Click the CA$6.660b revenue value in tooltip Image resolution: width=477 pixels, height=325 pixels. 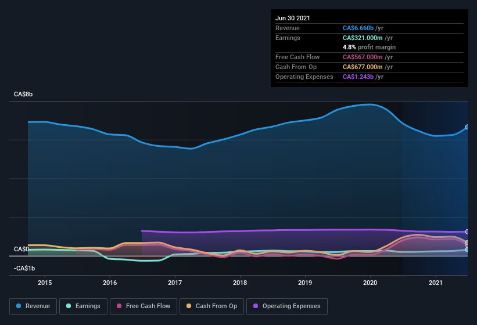tap(358, 28)
